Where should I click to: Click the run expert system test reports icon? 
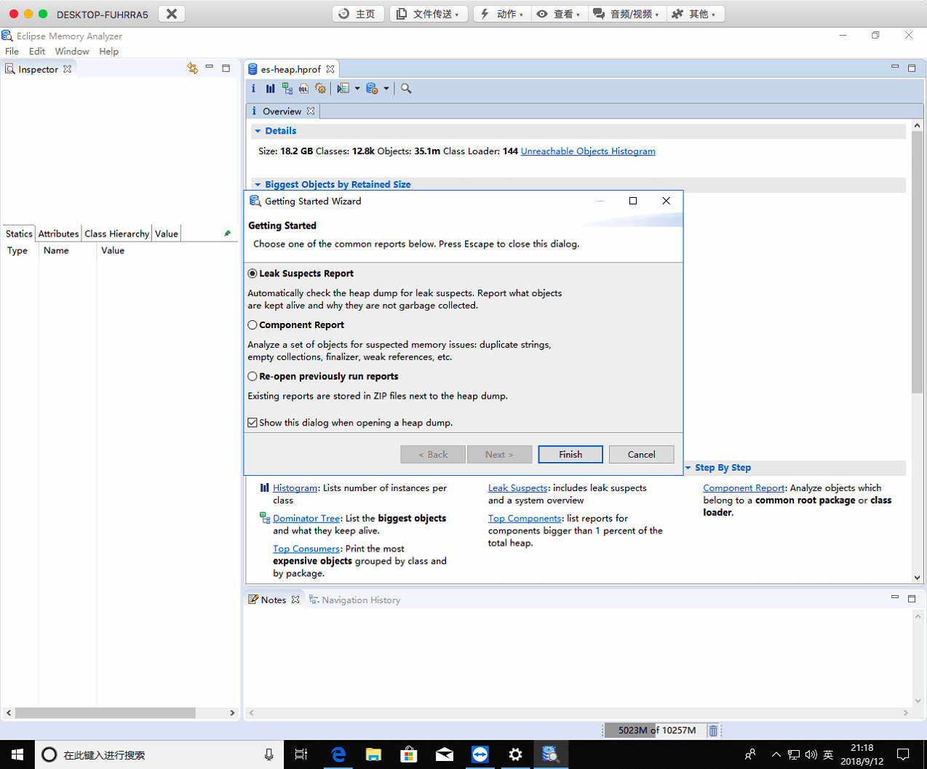[343, 89]
